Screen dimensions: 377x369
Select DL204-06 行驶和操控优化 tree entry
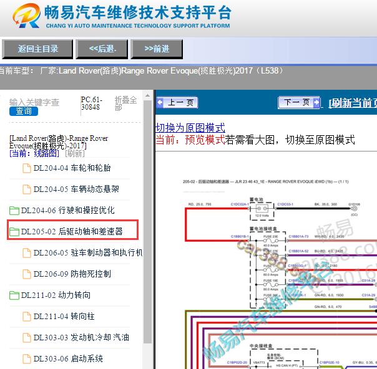point(67,211)
